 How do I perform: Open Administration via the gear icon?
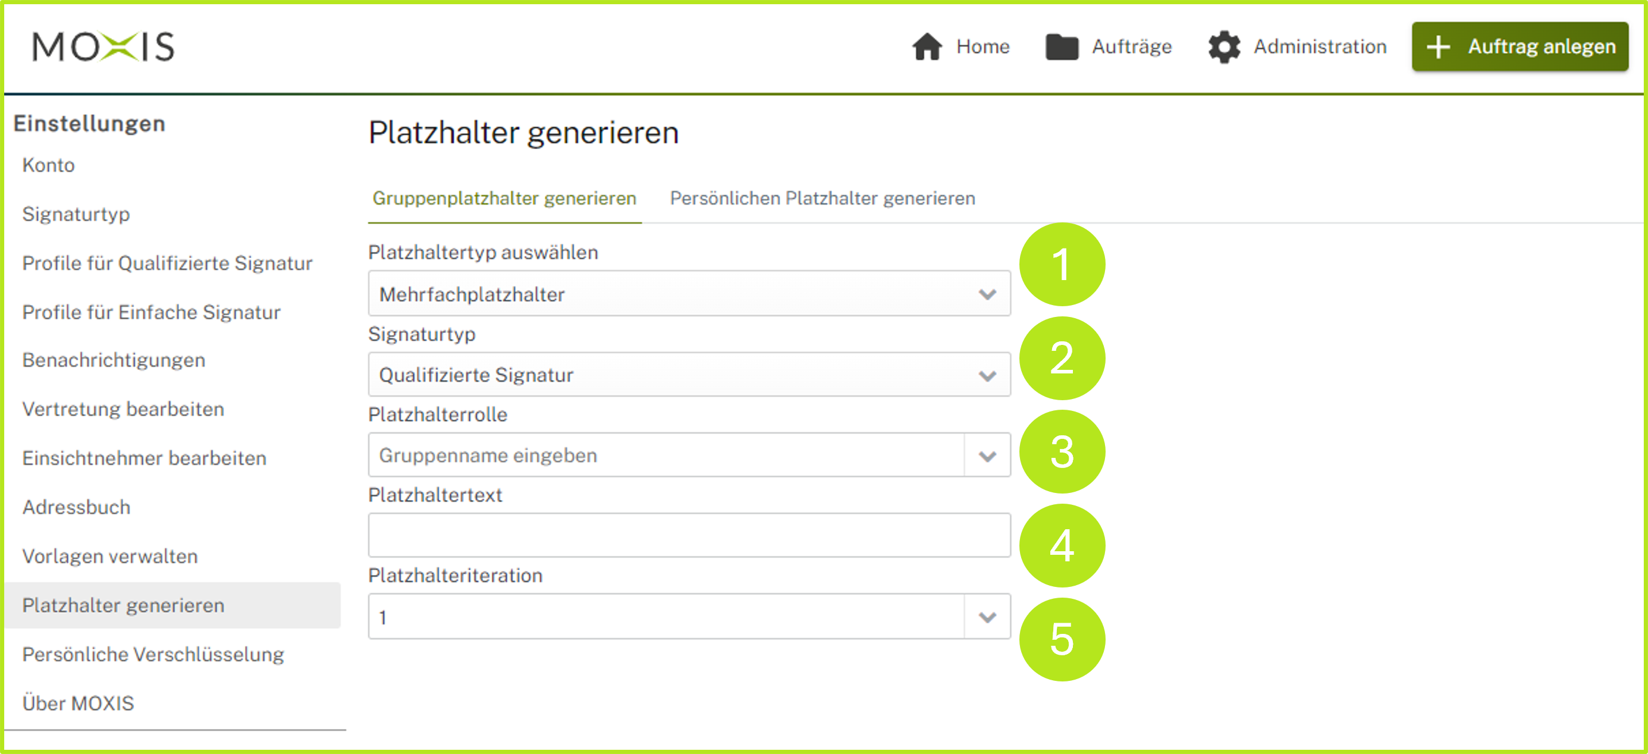(1224, 46)
